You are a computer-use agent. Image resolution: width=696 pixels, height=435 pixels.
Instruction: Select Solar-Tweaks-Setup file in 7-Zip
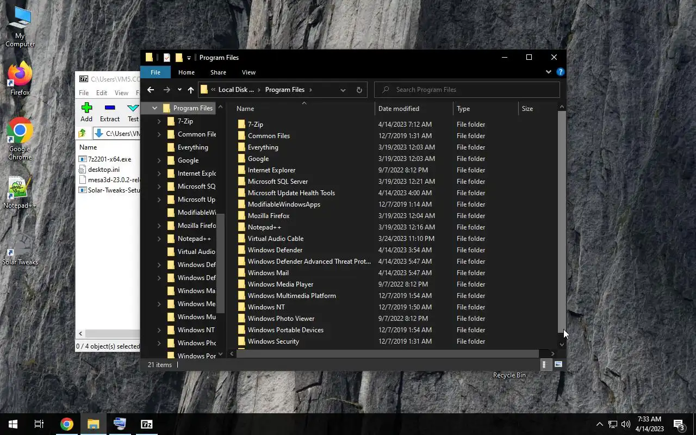pos(109,190)
